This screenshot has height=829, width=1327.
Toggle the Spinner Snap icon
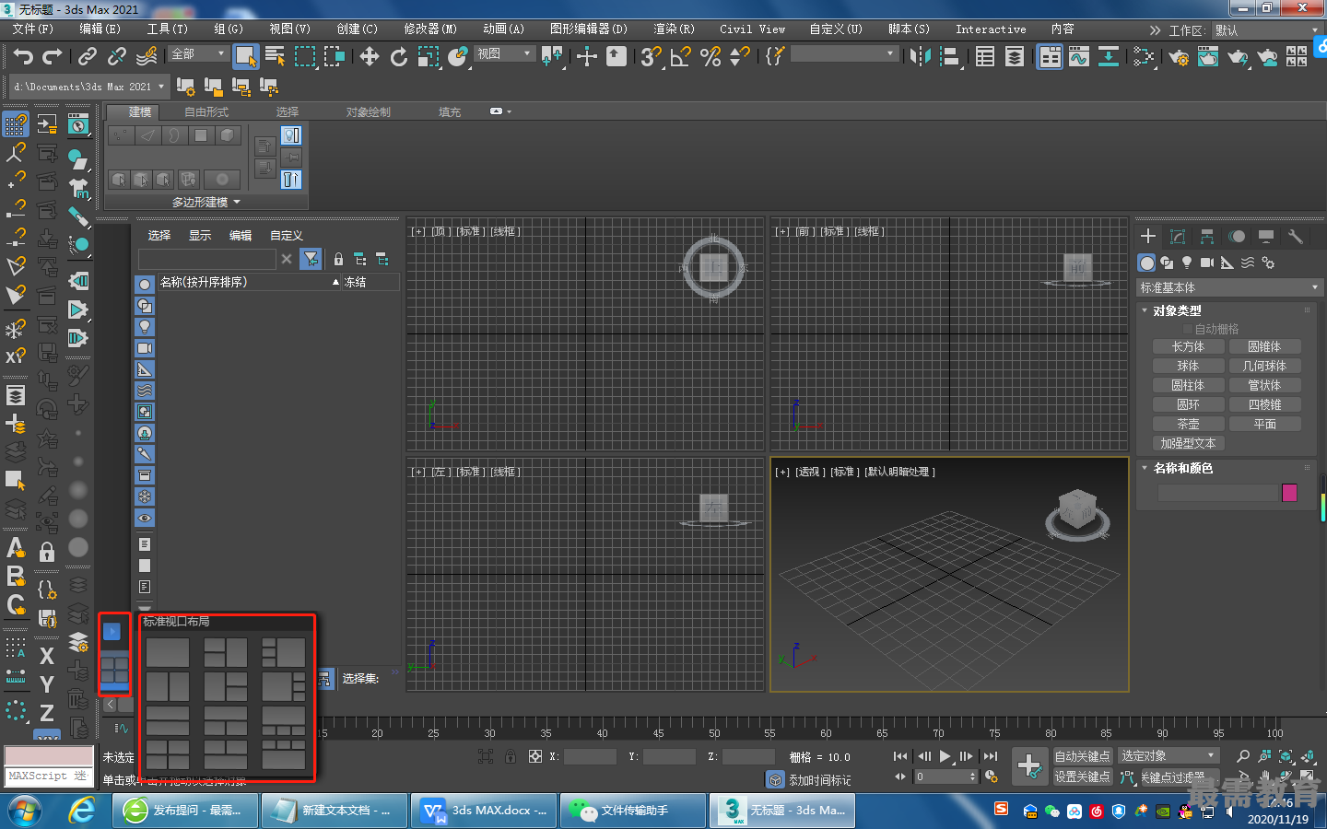tap(739, 57)
